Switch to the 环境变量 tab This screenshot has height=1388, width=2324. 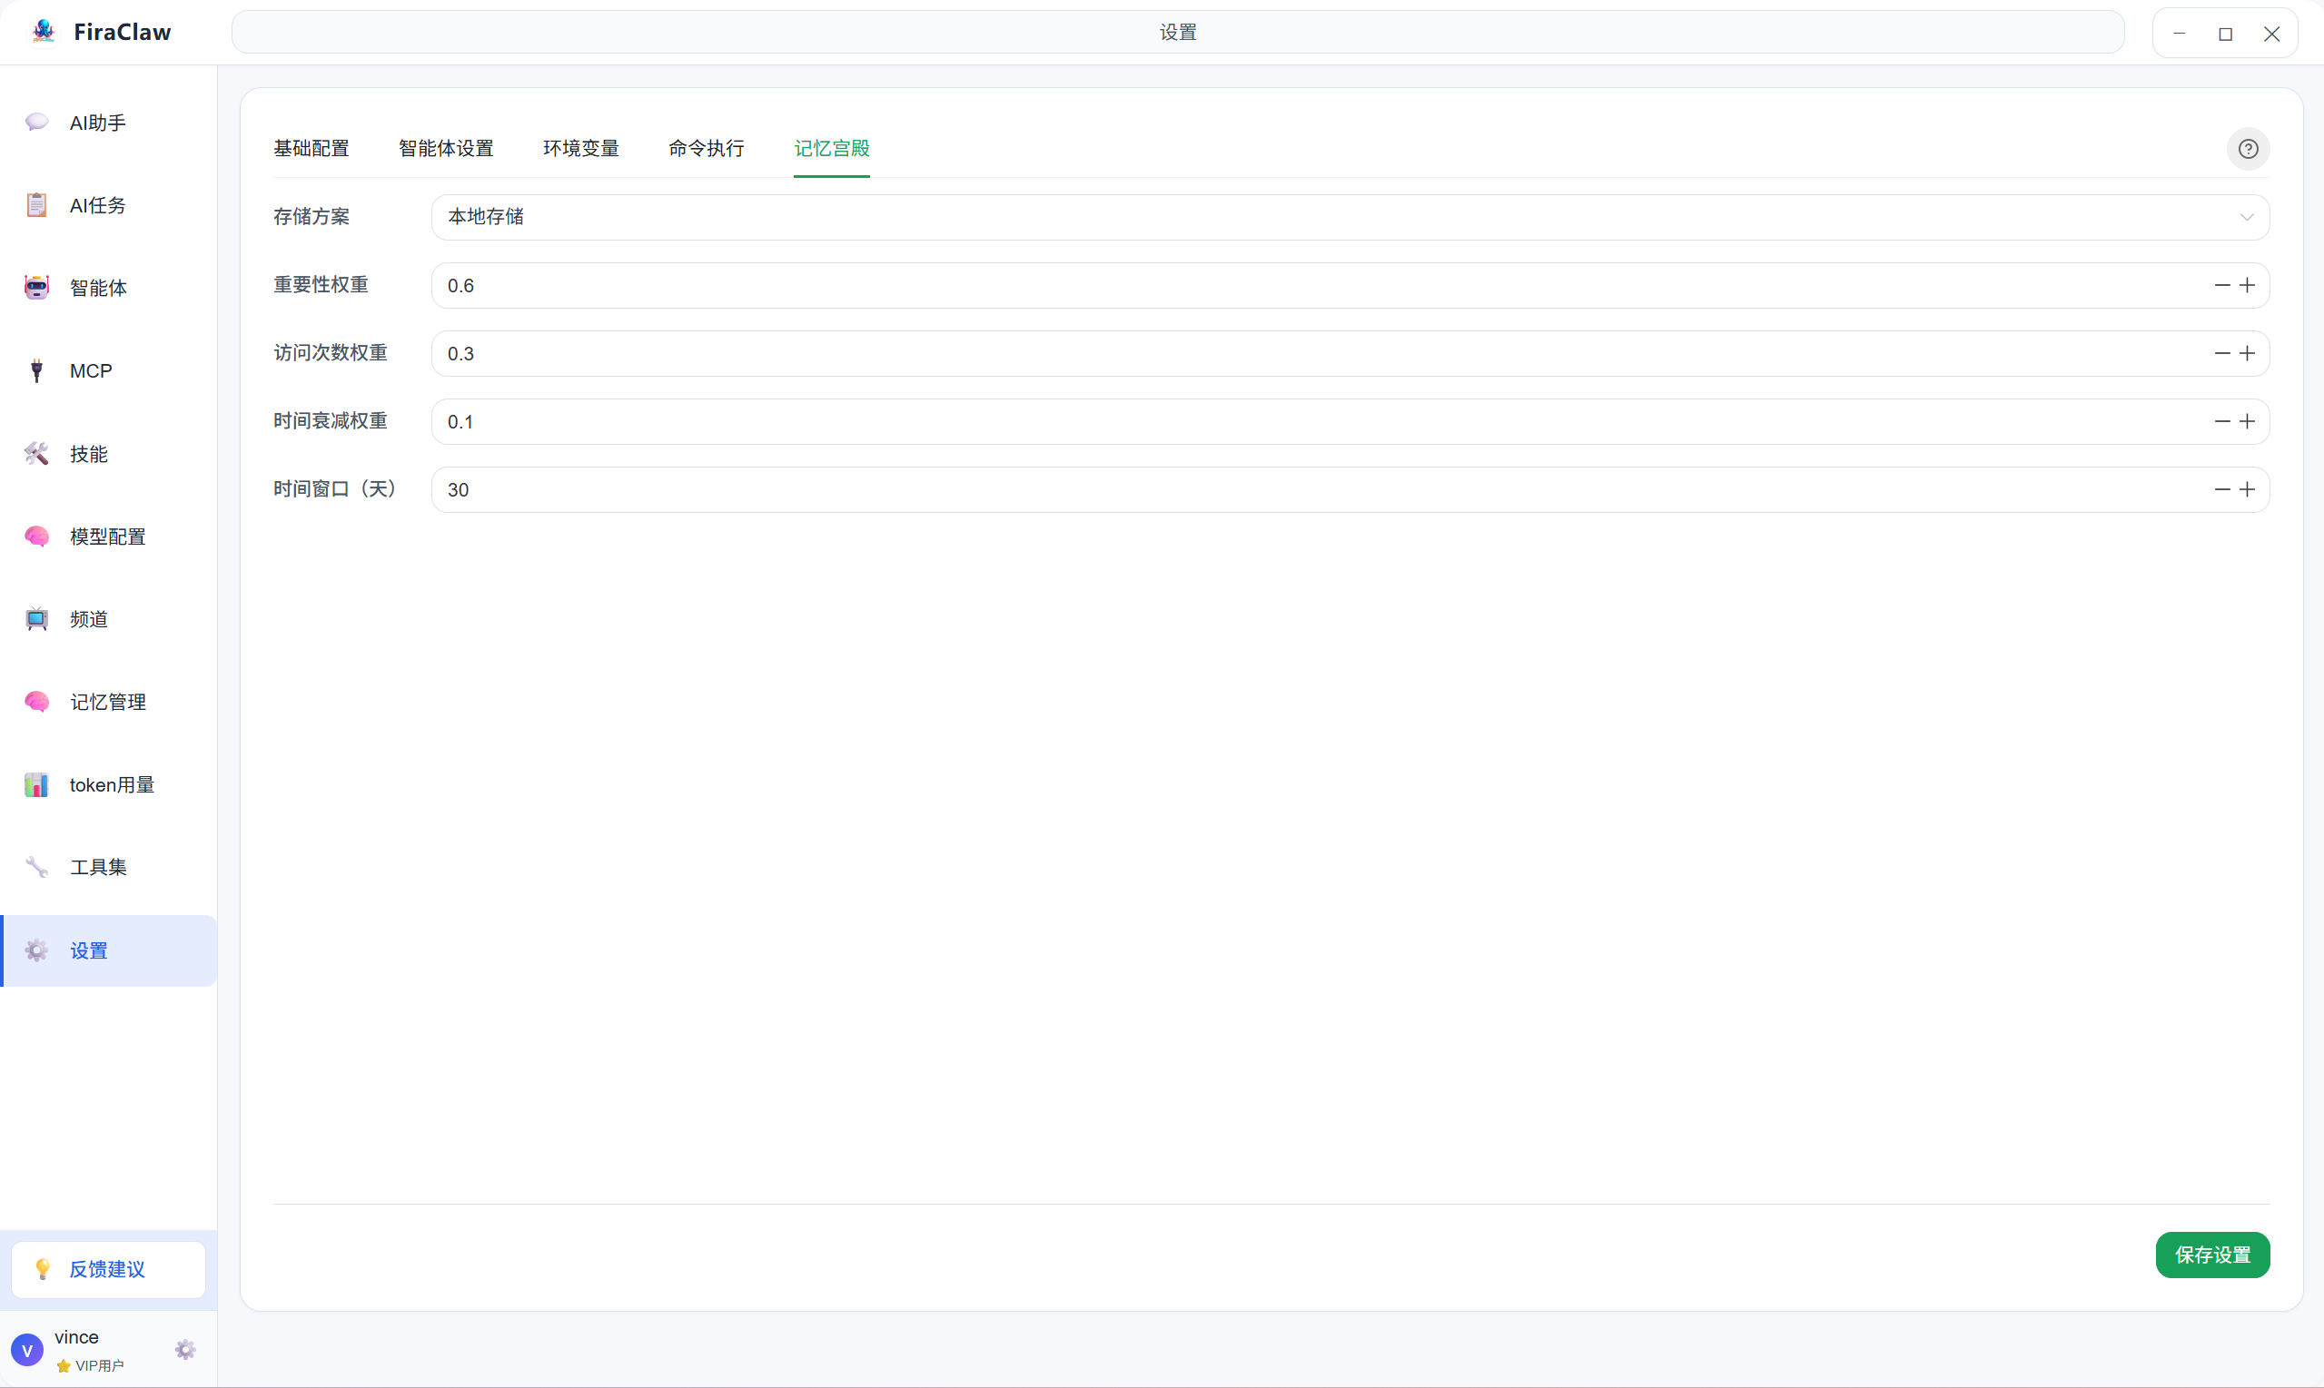tap(581, 149)
